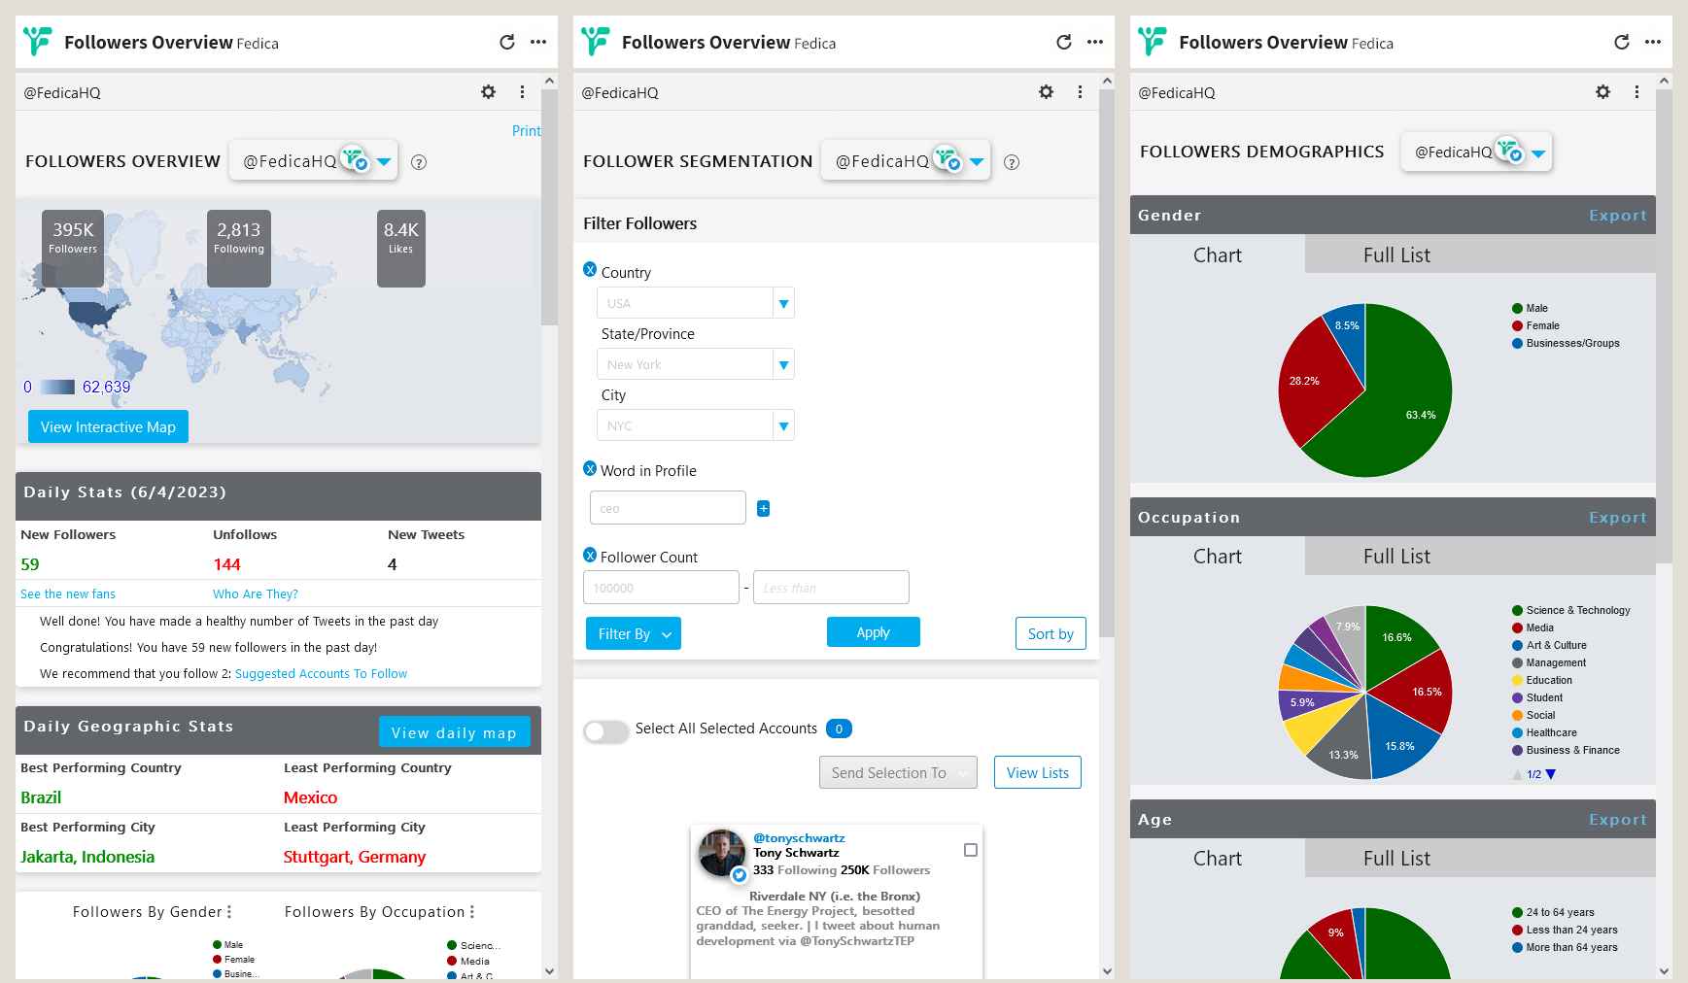Open settings gear in Follower Segmentation panel
This screenshot has height=983, width=1688.
[1046, 92]
